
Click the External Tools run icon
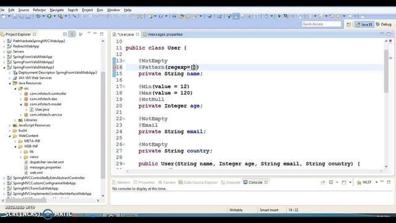(61, 17)
